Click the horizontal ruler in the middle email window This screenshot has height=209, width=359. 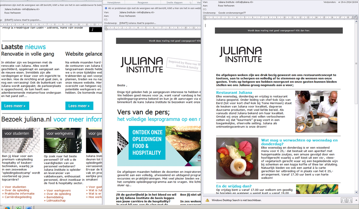(x=153, y=27)
